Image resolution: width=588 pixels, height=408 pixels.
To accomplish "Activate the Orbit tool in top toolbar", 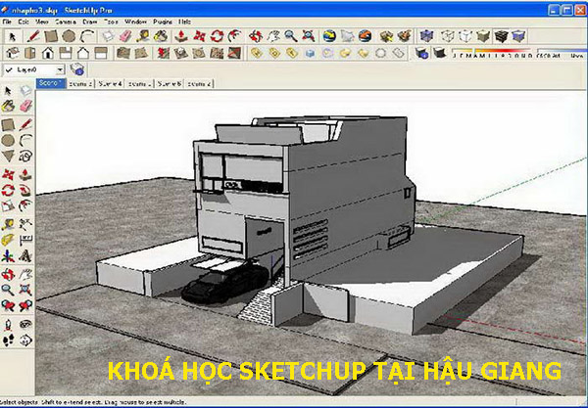I will click(256, 36).
